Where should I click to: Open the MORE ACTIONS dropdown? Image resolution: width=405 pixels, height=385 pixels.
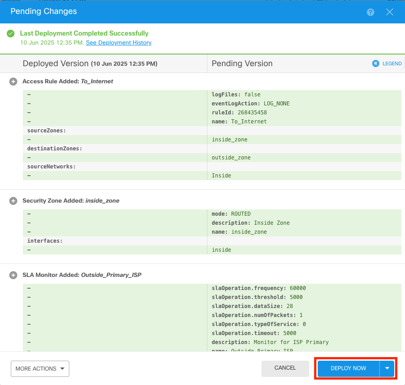[40, 369]
